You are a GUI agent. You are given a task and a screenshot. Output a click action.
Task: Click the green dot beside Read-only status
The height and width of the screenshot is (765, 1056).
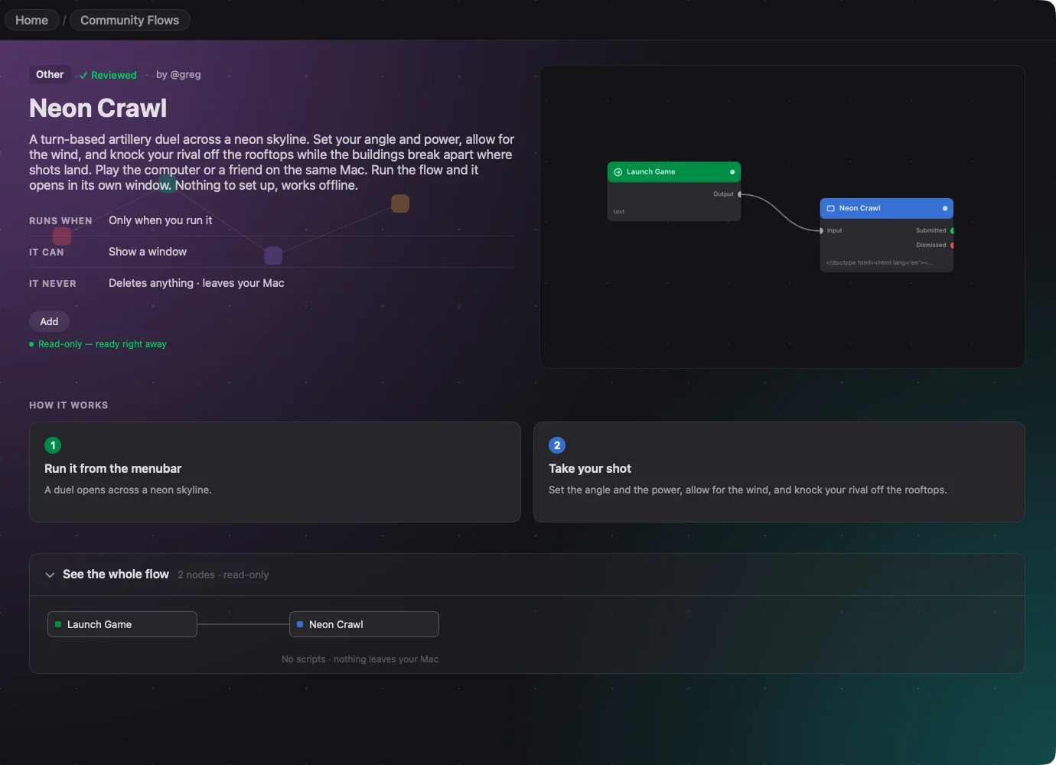[x=31, y=344]
